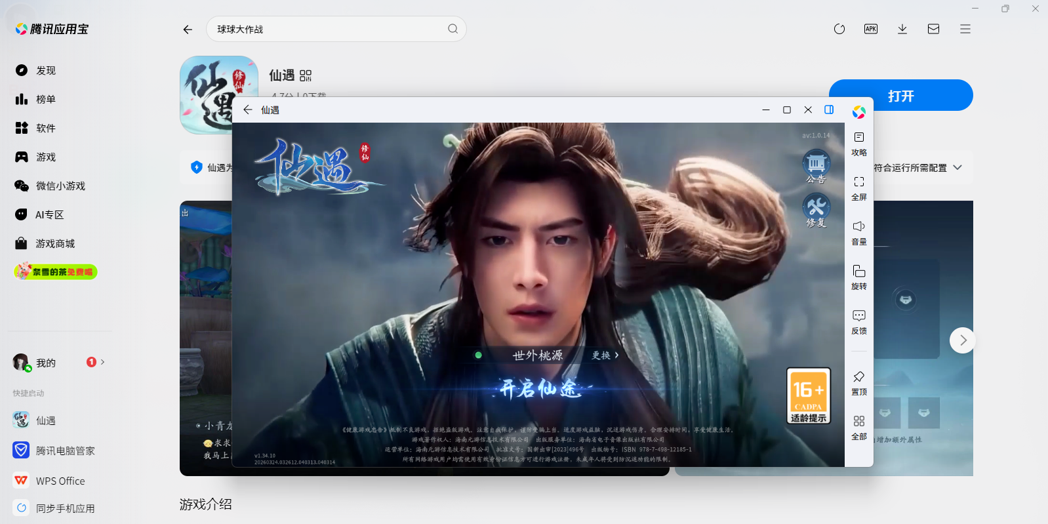Viewport: 1048px width, 524px height.
Task: Click 更换 to change game server
Action: click(605, 355)
